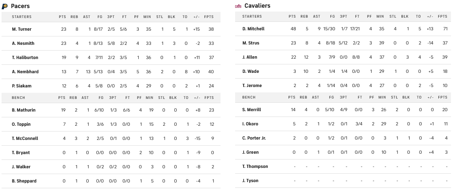Viewport: 456px width, 189px height.
Task: Open D. Mitchell's player profile
Action: [x=254, y=29]
